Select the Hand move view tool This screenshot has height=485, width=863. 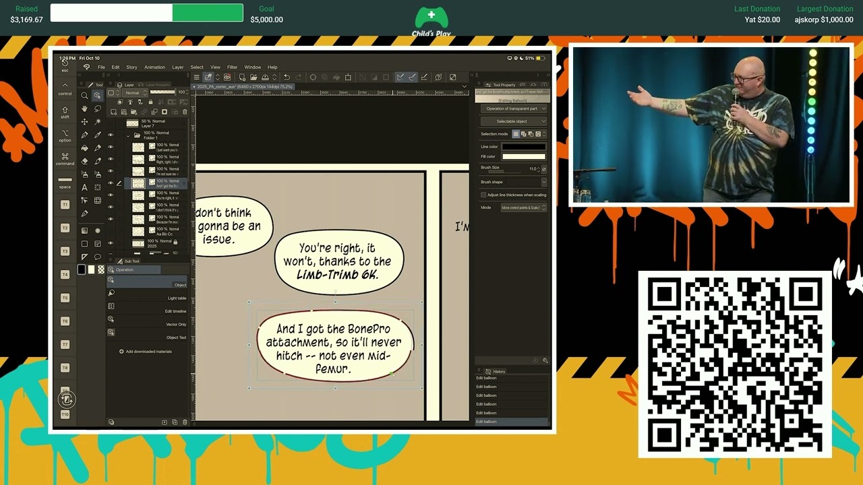point(84,109)
